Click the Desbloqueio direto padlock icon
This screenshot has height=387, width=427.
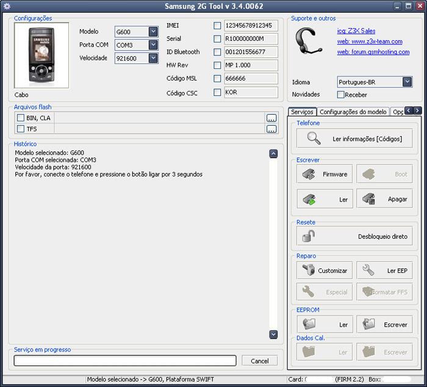click(x=309, y=236)
